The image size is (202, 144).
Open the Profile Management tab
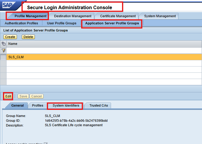[30, 16]
